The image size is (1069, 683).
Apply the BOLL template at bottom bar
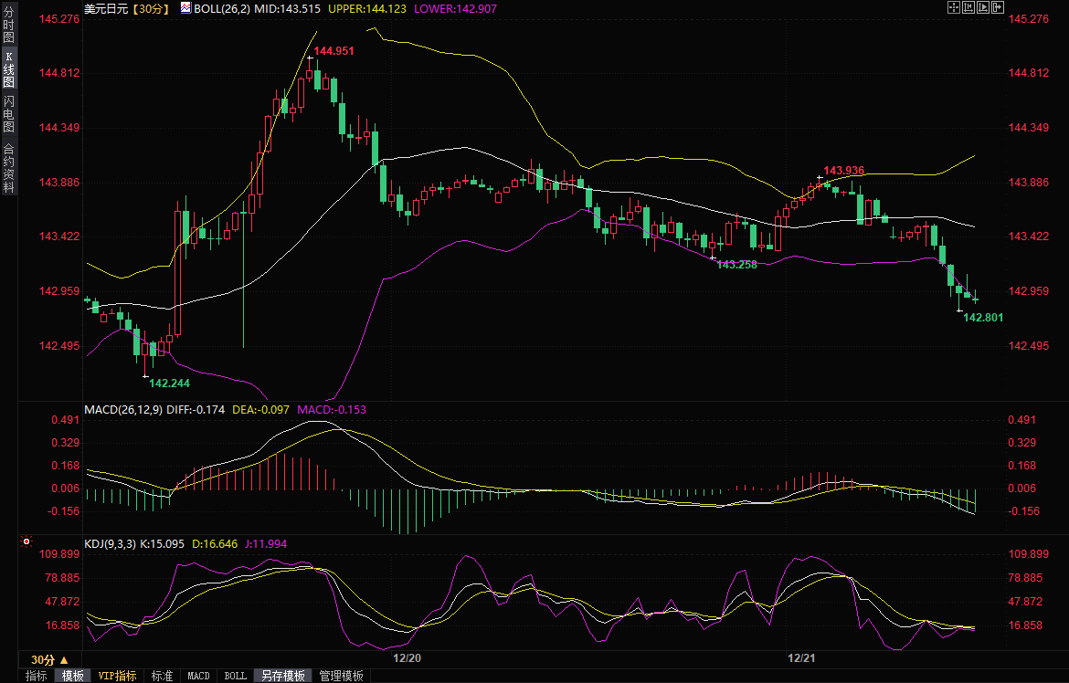tap(235, 676)
